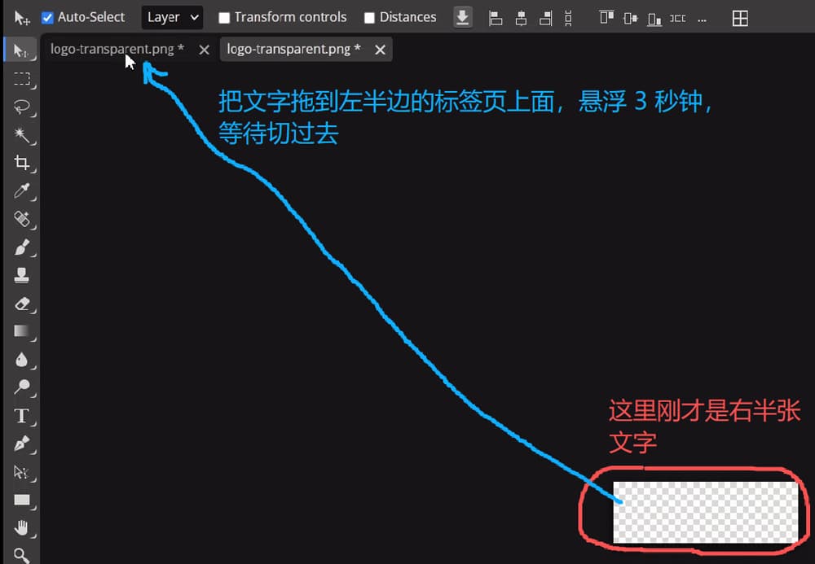Close the second, active logo-transparent.png tab
The width and height of the screenshot is (815, 564).
(x=380, y=50)
